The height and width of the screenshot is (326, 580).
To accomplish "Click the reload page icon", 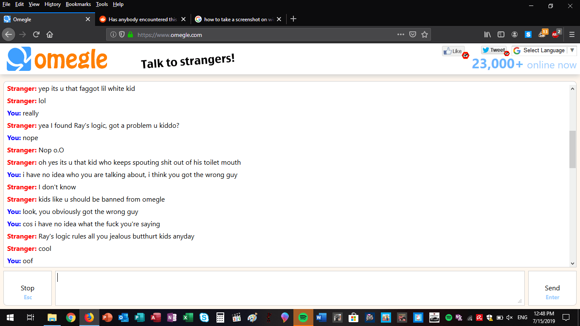I will tap(36, 34).
